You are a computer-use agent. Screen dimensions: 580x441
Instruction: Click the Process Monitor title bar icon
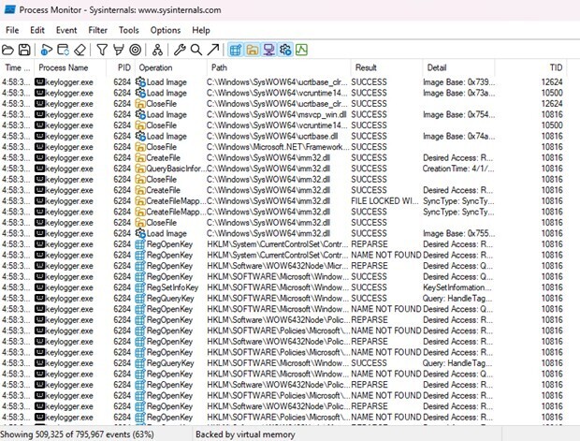[9, 9]
